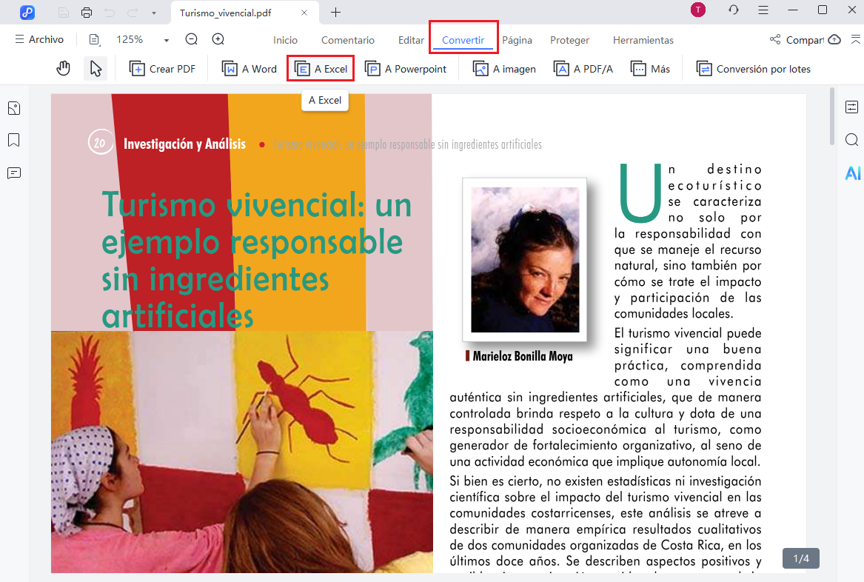
Task: Click the zoom in magnifier icon
Action: pyautogui.click(x=218, y=40)
